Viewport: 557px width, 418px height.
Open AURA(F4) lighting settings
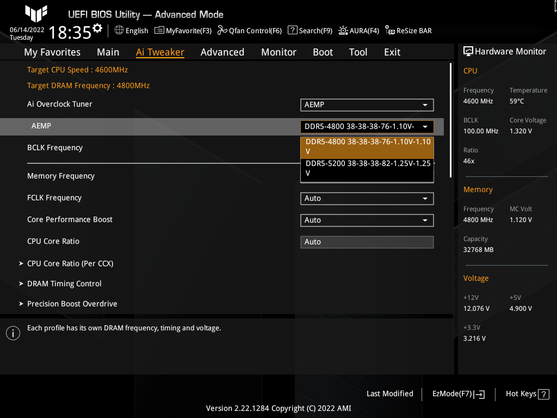359,30
